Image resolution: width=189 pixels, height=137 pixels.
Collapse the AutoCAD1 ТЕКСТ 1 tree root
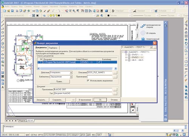123,52
